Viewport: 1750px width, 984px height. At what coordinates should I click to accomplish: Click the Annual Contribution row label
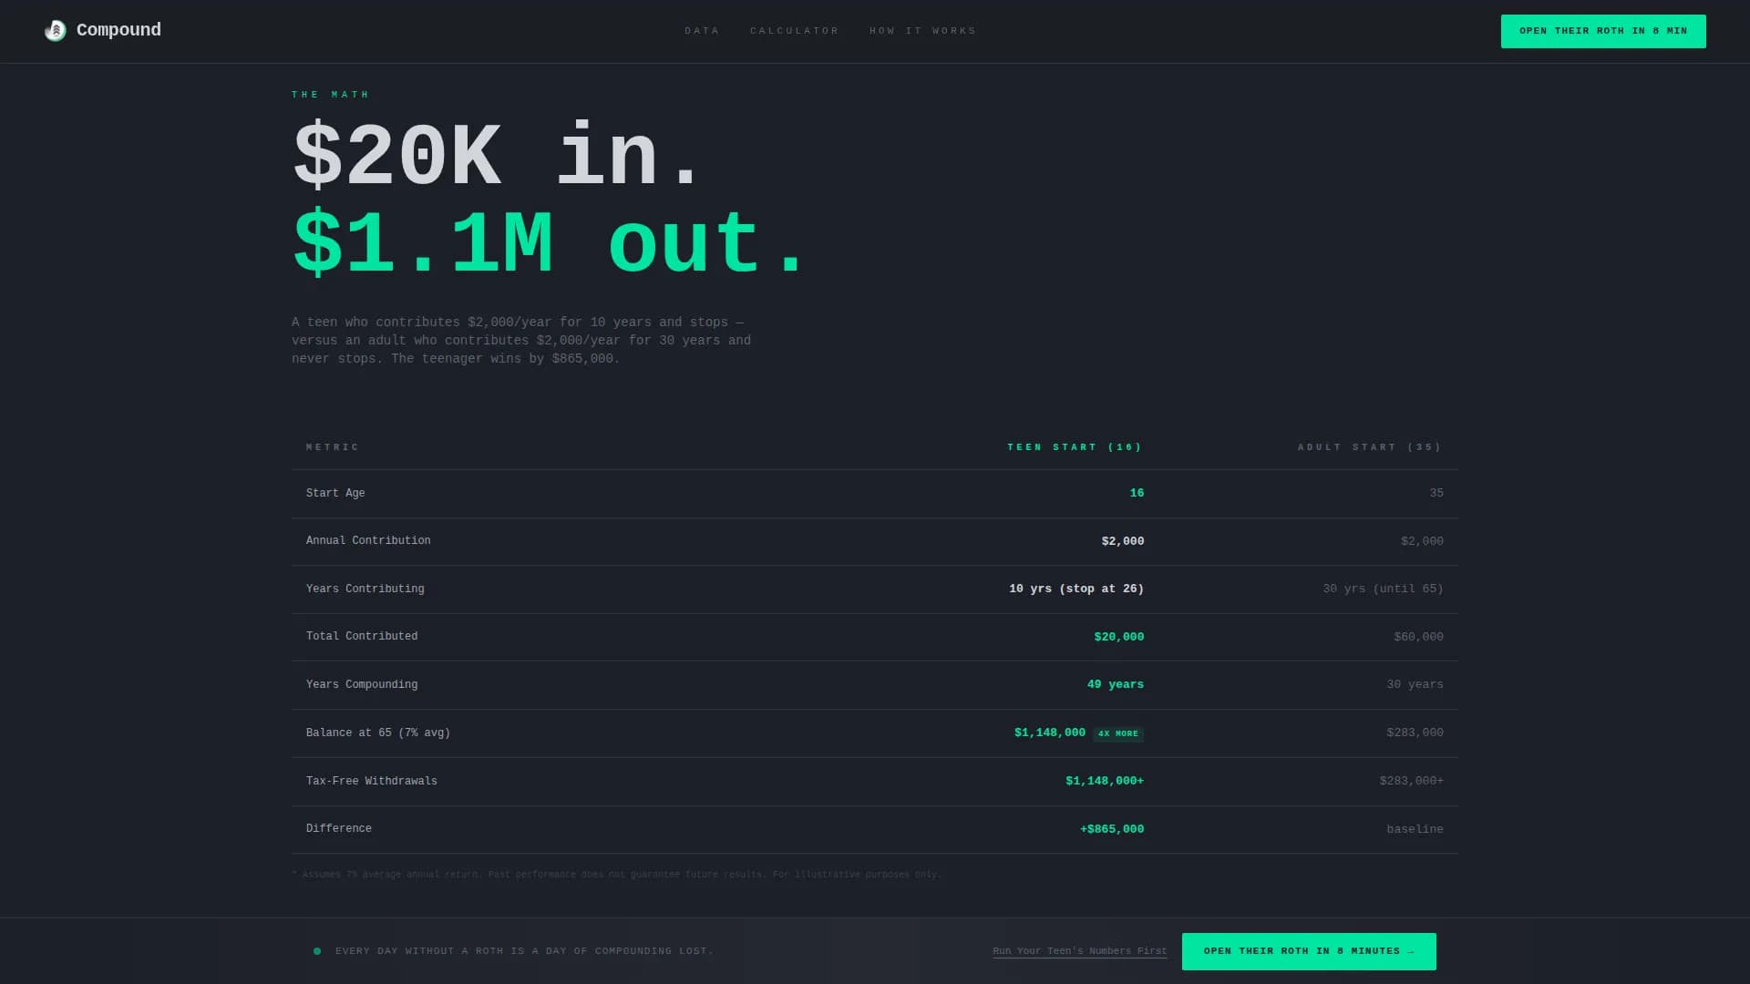[x=368, y=540]
